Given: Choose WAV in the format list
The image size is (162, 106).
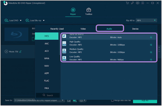Looking at the screenshot, I should pos(47,66).
